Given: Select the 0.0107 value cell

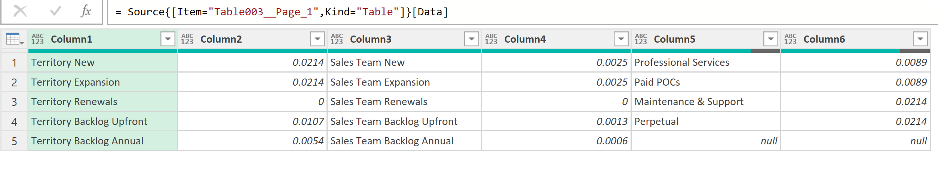Looking at the screenshot, I should pyautogui.click(x=252, y=122).
